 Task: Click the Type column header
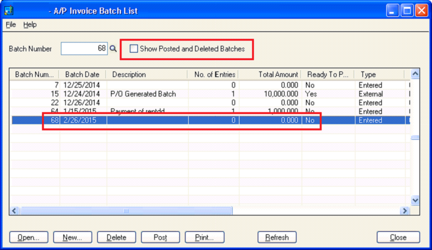tap(379, 75)
